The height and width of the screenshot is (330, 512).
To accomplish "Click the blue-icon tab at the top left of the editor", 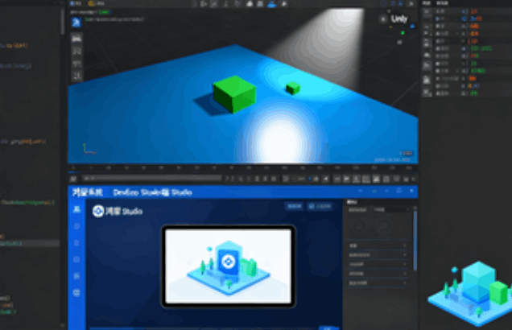I will (x=76, y=3).
